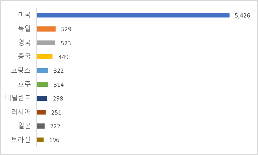Select the brown 러시아 bar
The height and width of the screenshot is (155, 258).
(x=41, y=112)
